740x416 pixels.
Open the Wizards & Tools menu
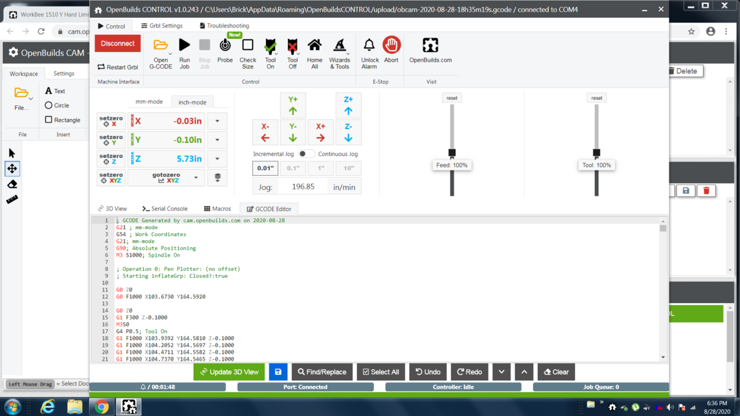(339, 45)
